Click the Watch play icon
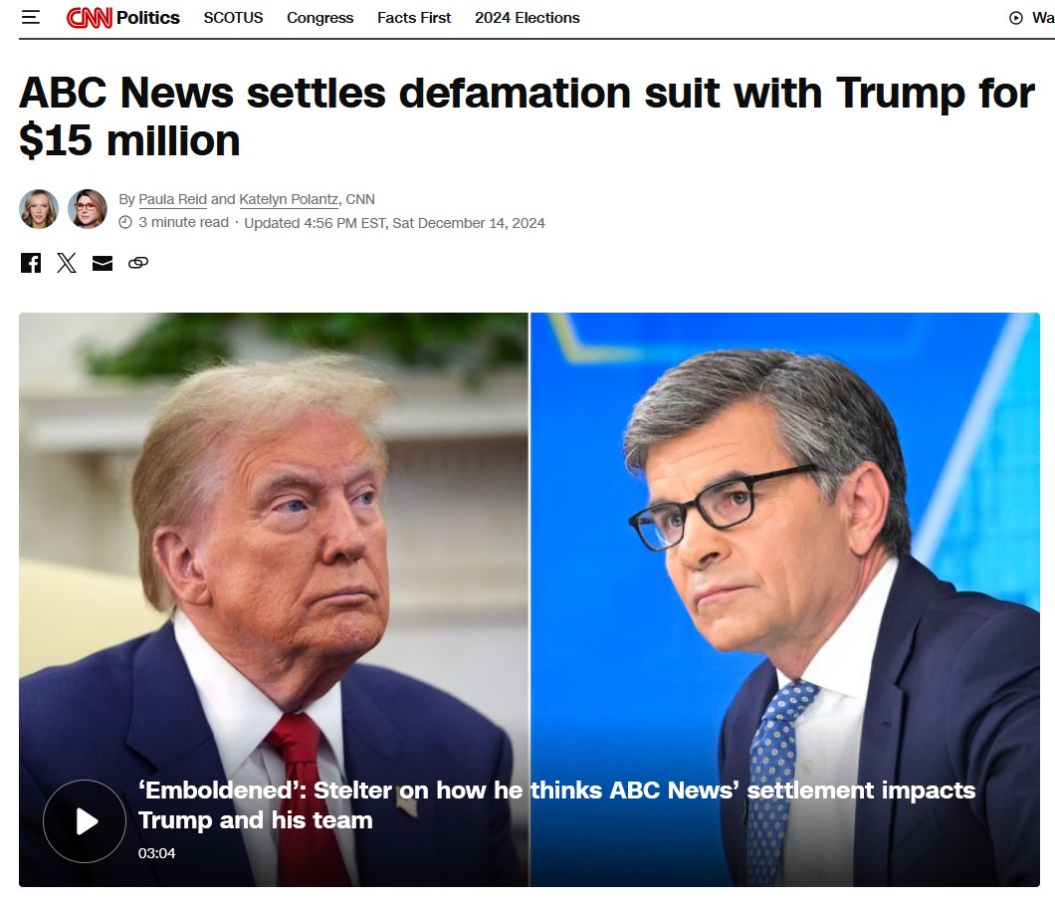The image size is (1055, 904). [1016, 18]
